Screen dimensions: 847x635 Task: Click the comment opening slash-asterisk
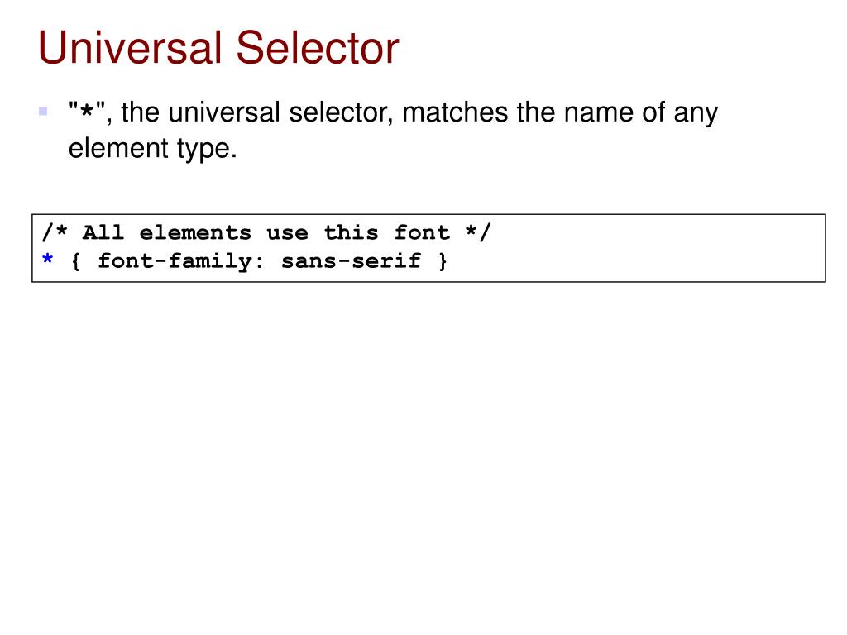tap(55, 232)
